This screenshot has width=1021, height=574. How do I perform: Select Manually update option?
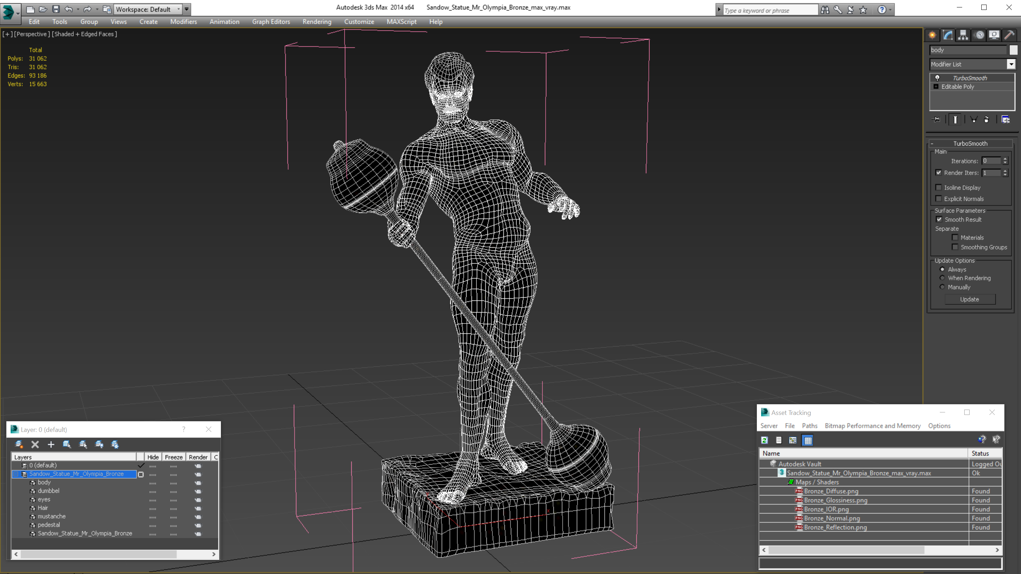point(942,287)
